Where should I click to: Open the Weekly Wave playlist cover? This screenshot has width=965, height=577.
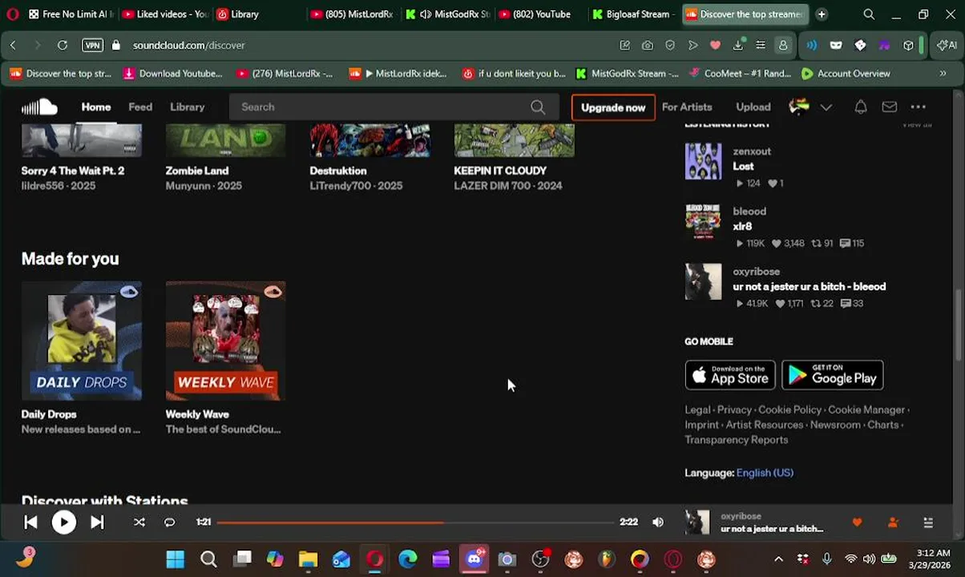pyautogui.click(x=225, y=341)
